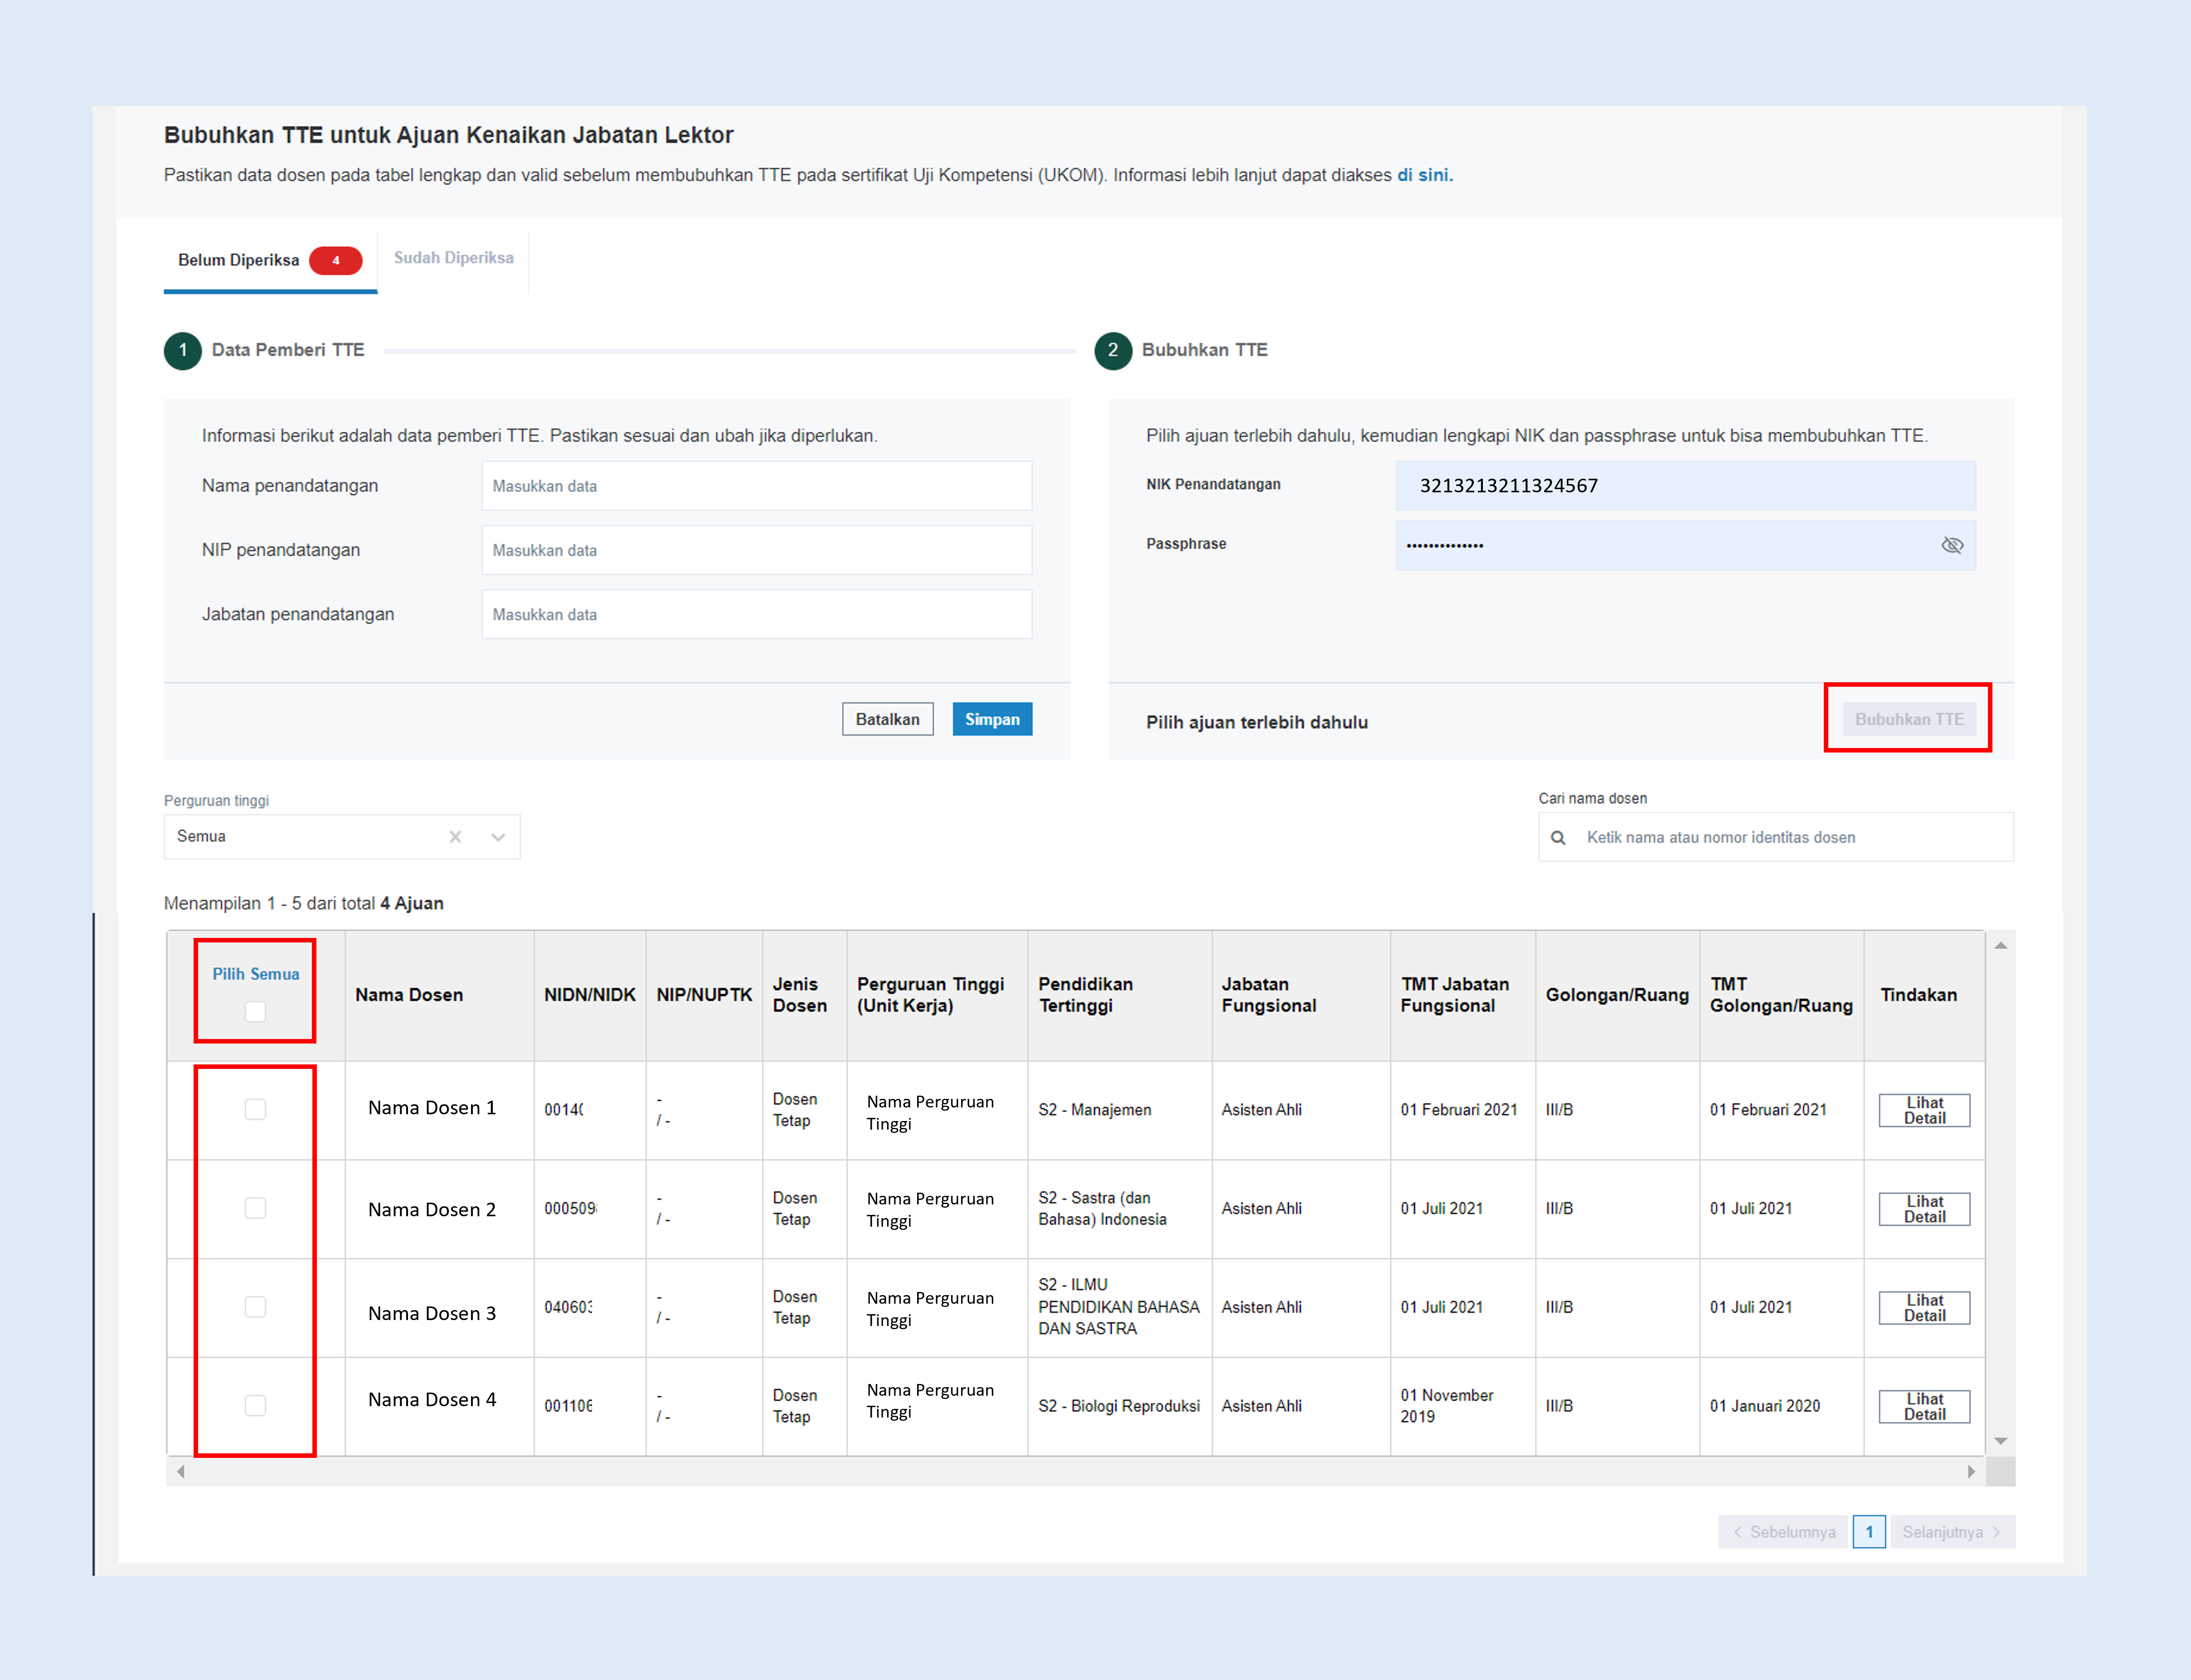
Task: Open the 'di sini' information link
Action: coord(1424,175)
